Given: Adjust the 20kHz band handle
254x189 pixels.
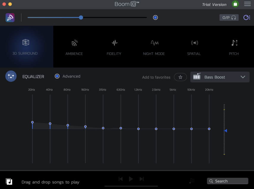Looking at the screenshot, I should click(x=209, y=129).
